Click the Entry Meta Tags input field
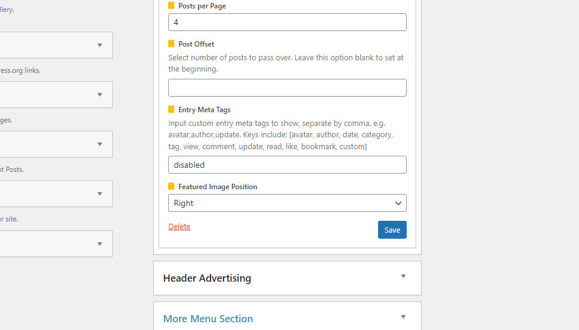 (287, 165)
